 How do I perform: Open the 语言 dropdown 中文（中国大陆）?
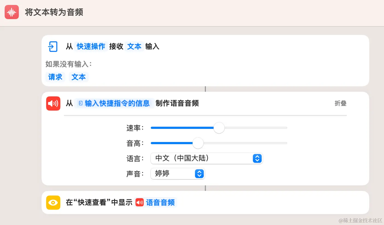(206, 158)
